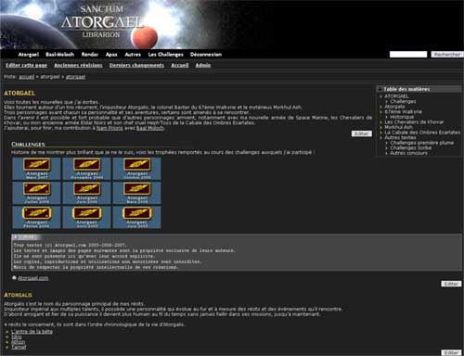
Task: Open the Octobre 2006 challenge trophy
Action: 137,169
